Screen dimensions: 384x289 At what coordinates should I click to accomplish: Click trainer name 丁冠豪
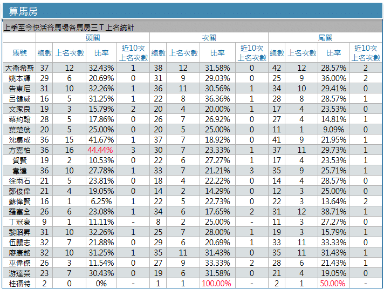tap(19, 222)
